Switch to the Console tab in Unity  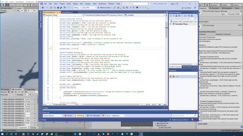click(x=5, y=90)
